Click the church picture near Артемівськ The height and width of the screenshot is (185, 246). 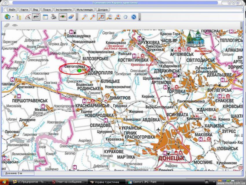point(196,38)
